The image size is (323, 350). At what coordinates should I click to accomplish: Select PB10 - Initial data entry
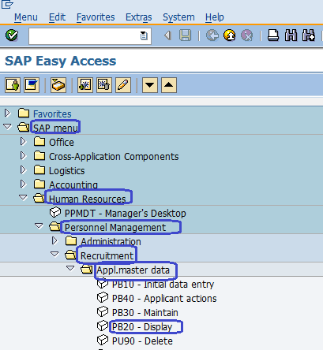[x=163, y=285]
